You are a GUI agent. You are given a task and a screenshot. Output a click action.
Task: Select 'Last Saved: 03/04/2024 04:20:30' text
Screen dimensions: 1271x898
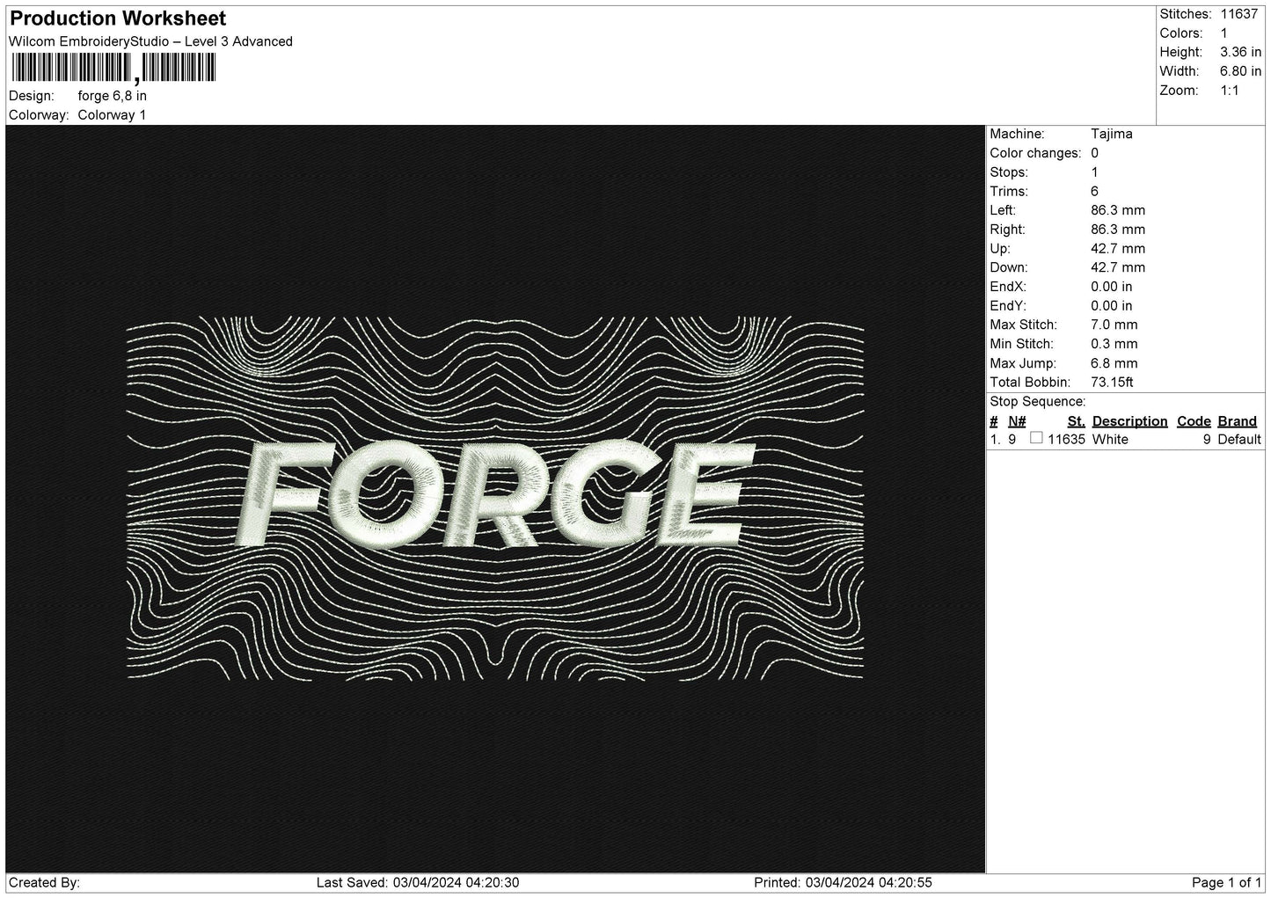tap(418, 882)
